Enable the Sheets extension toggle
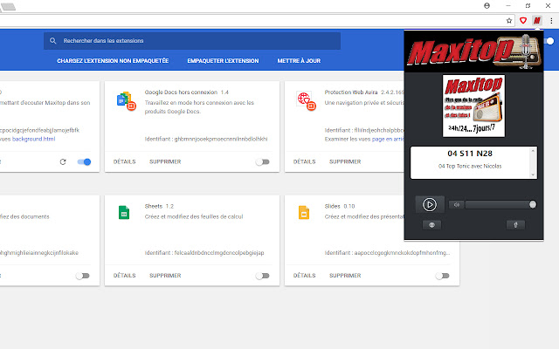The width and height of the screenshot is (559, 349). [x=262, y=276]
